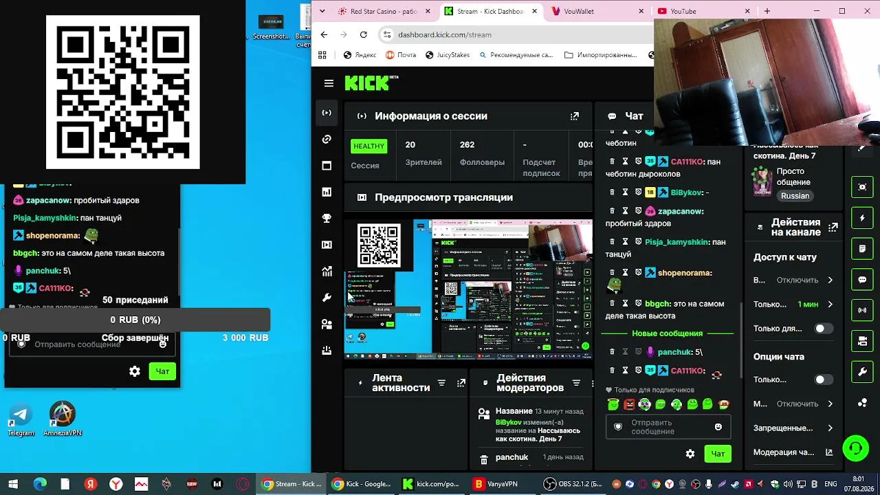
Task: Timeout user bbgch in chat
Action: [x=625, y=303]
